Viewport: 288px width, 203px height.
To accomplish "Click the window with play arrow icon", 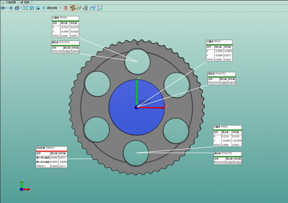I will point(38,8).
